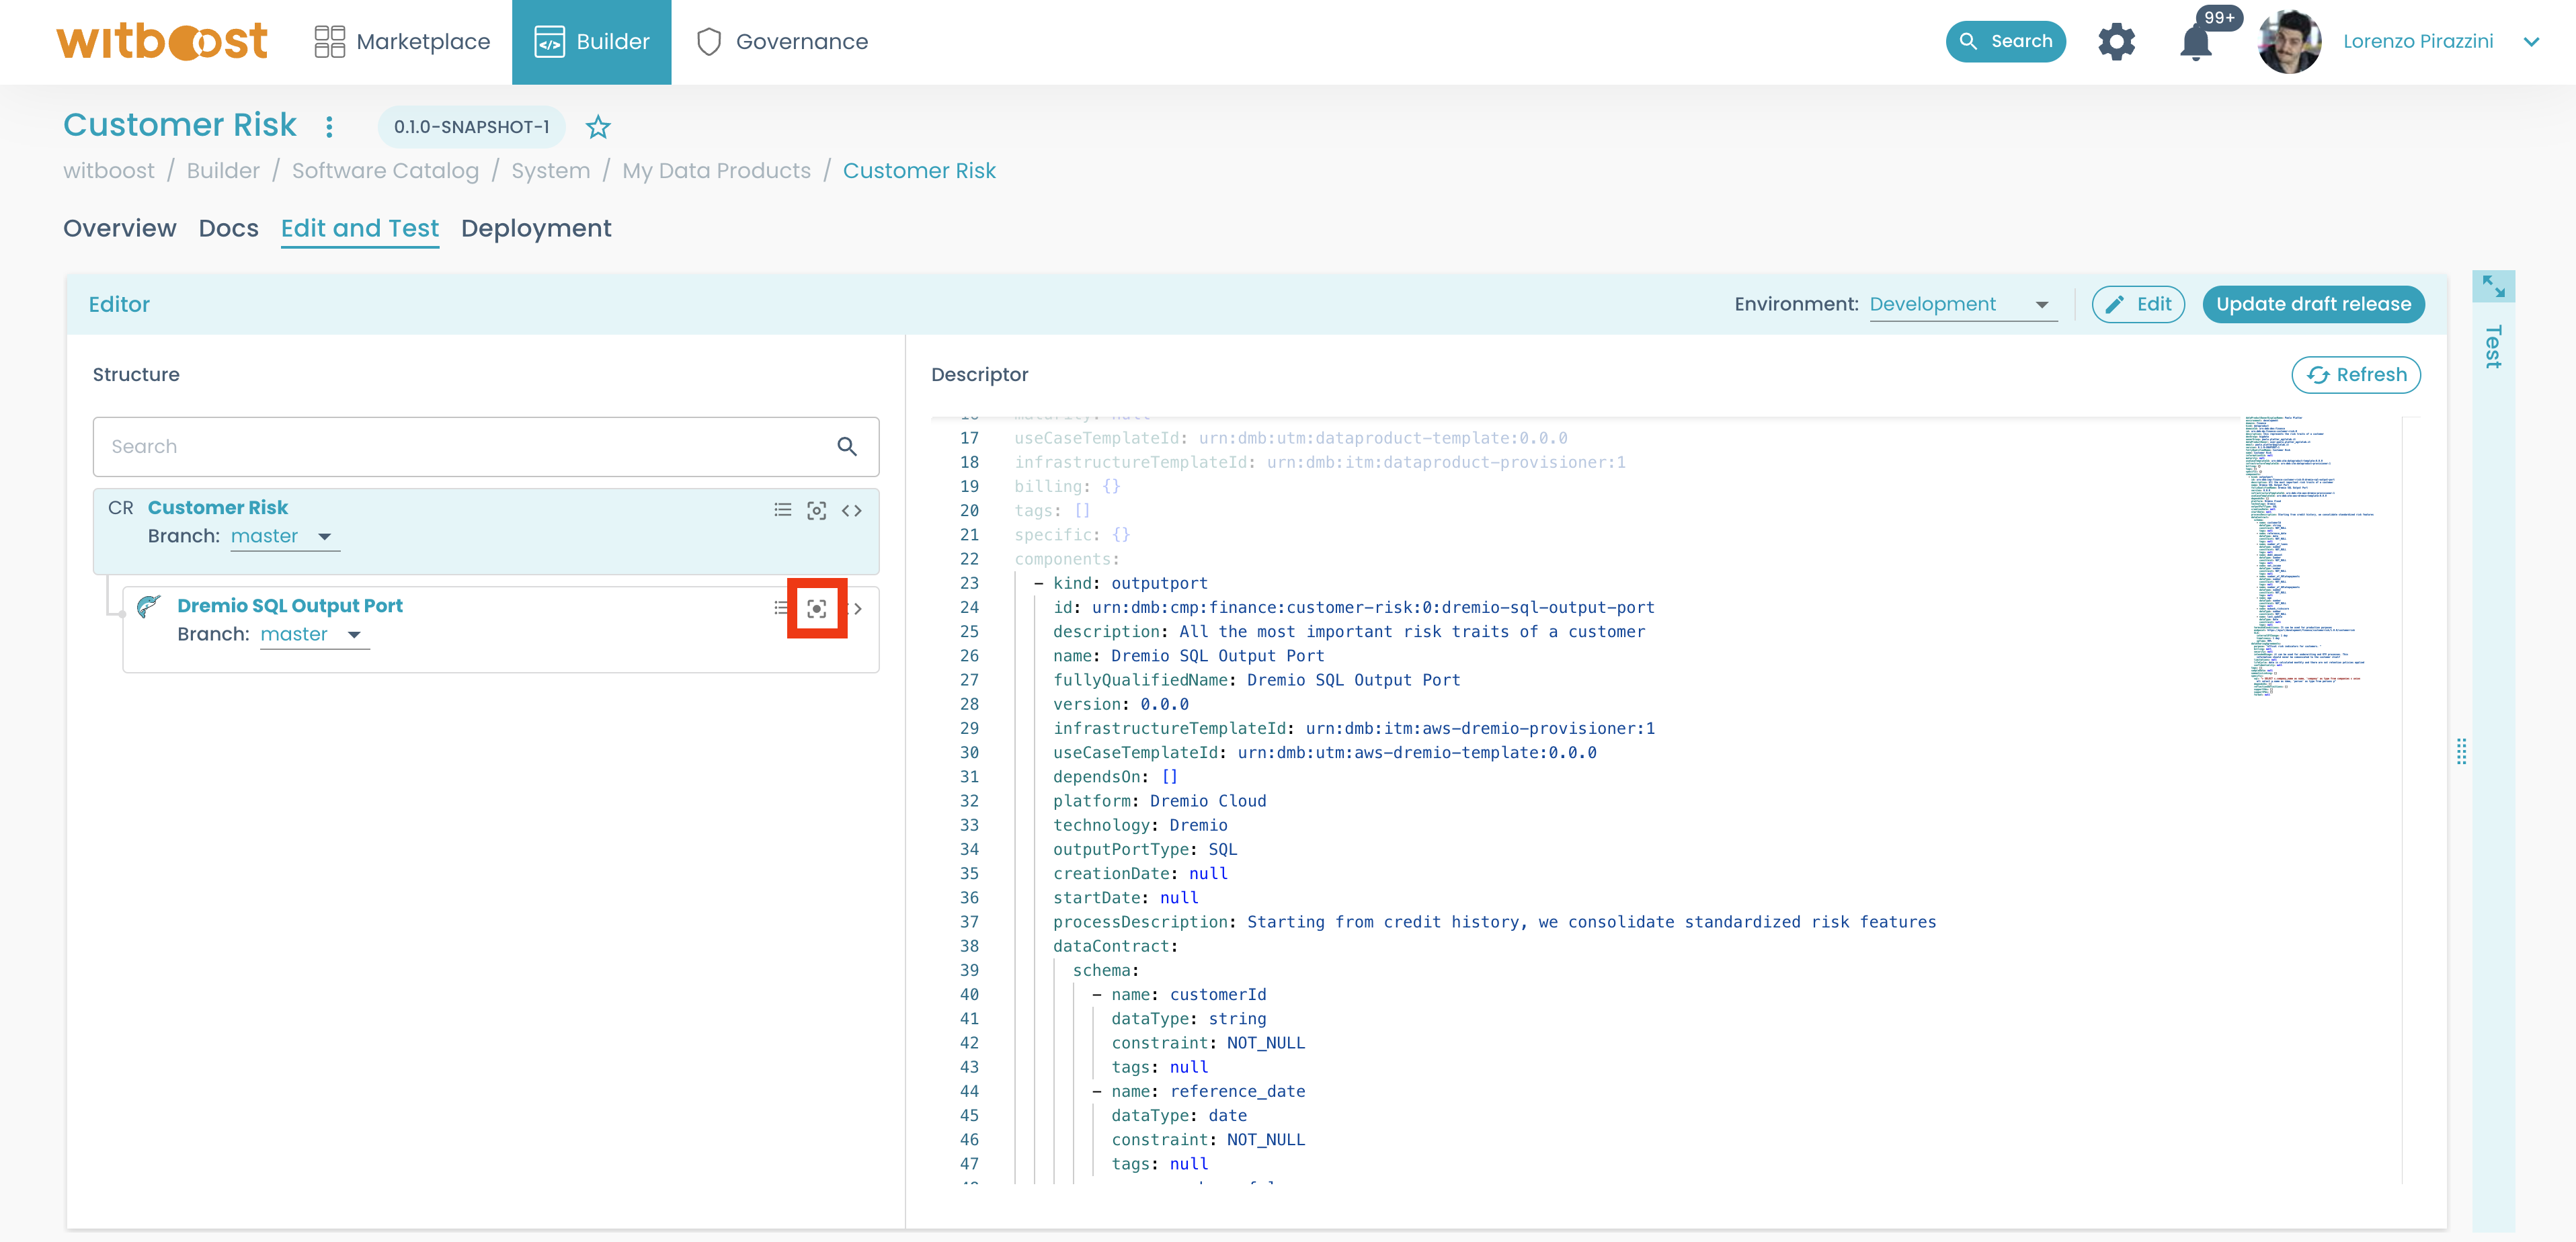Open Dremio output port branch dropdown
Screen dimensions: 2576x1242
tap(314, 634)
